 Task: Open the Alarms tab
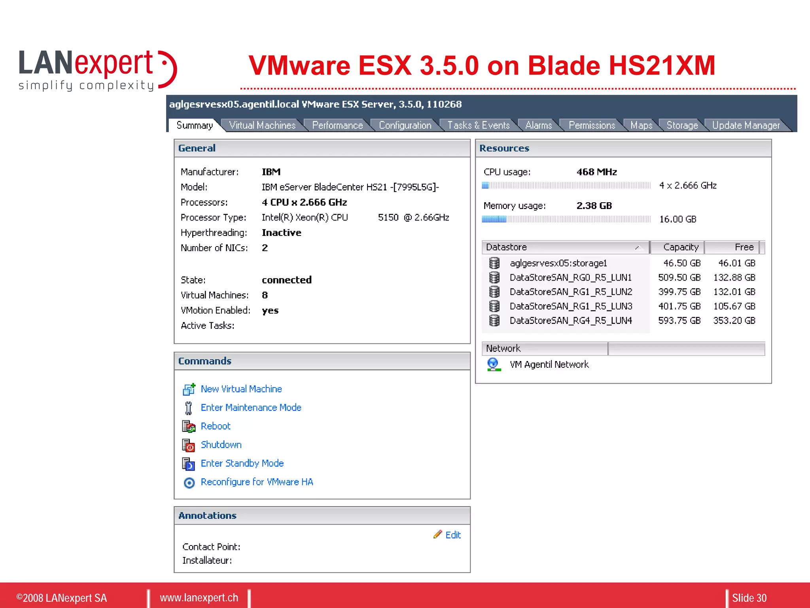(x=539, y=125)
